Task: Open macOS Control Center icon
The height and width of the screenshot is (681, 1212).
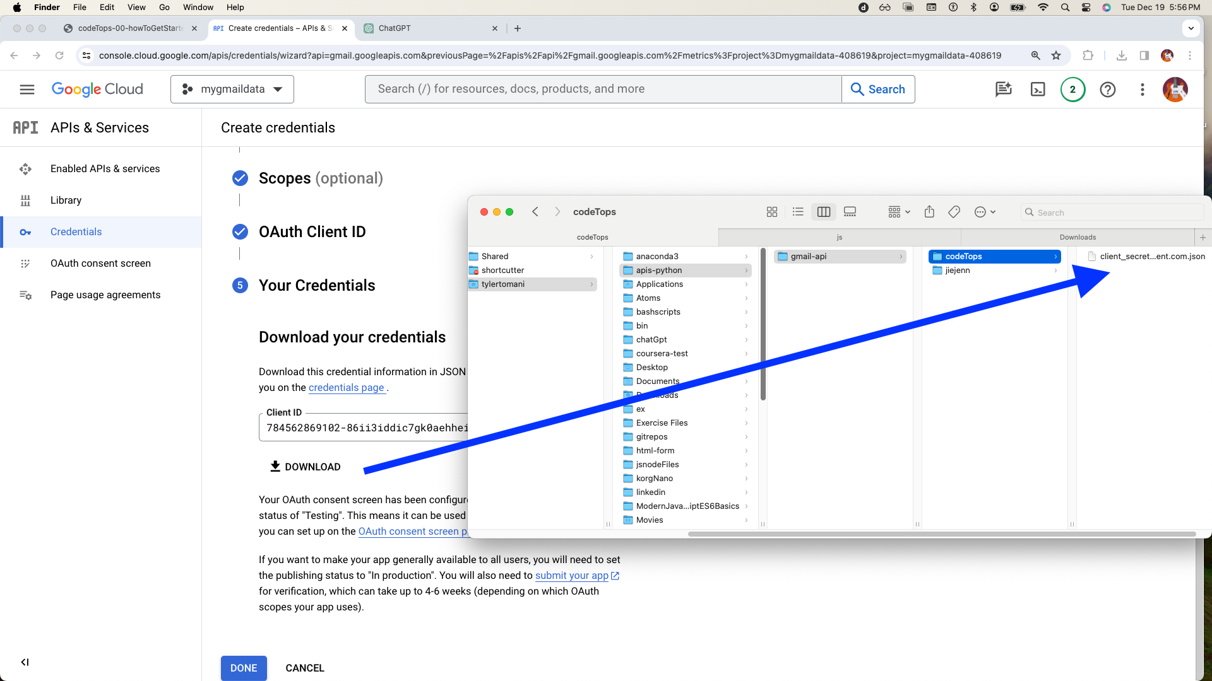Action: tap(1086, 8)
